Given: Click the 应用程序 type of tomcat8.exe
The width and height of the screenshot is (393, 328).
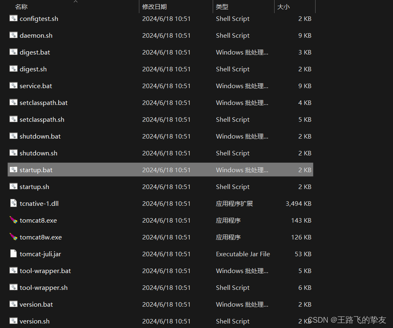Looking at the screenshot, I should tap(228, 220).
